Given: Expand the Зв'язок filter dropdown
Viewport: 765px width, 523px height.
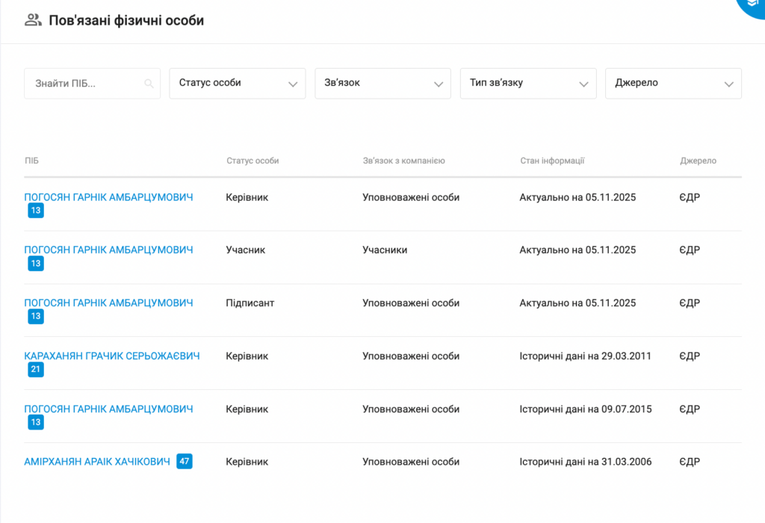Looking at the screenshot, I should click(382, 83).
